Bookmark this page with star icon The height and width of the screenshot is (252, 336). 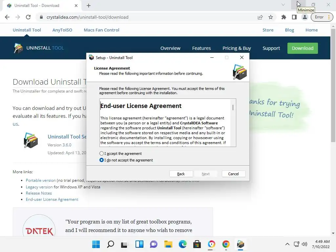tap(271, 17)
